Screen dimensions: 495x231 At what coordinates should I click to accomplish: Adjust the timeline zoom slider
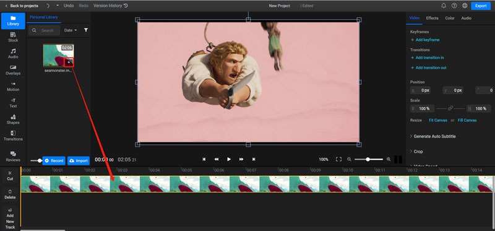(368, 159)
